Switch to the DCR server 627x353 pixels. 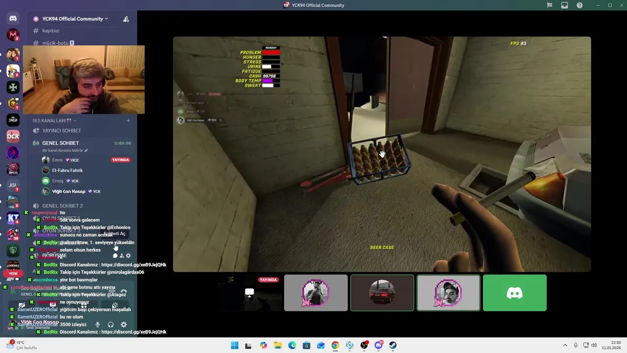click(x=13, y=136)
